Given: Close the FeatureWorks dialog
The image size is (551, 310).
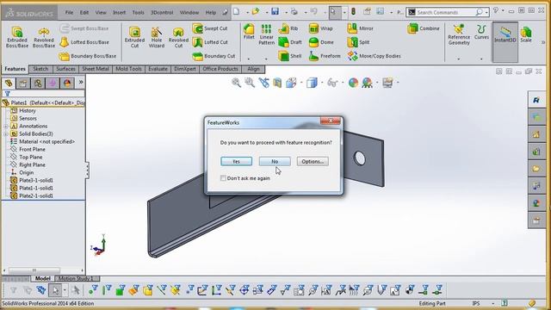Looking at the screenshot, I should pos(331,121).
